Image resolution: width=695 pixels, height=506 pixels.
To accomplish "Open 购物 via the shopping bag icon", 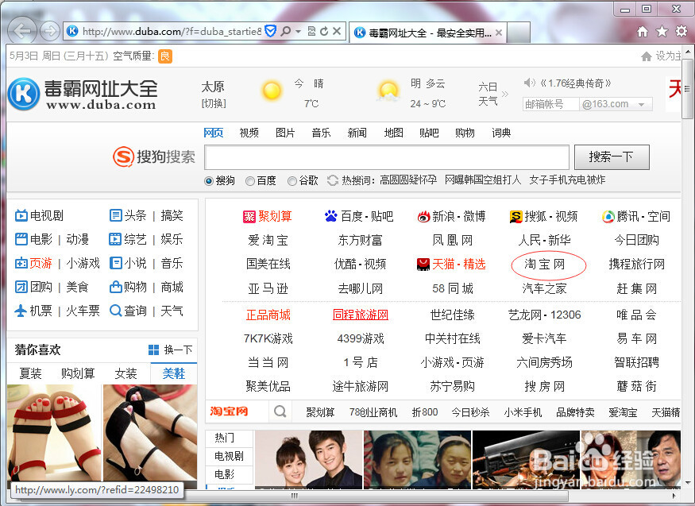I will [116, 286].
